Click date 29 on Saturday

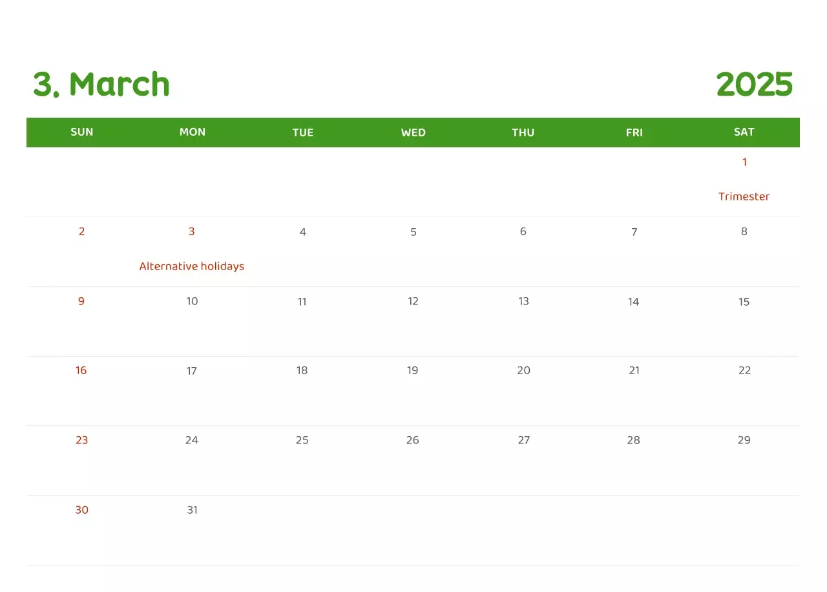(744, 440)
